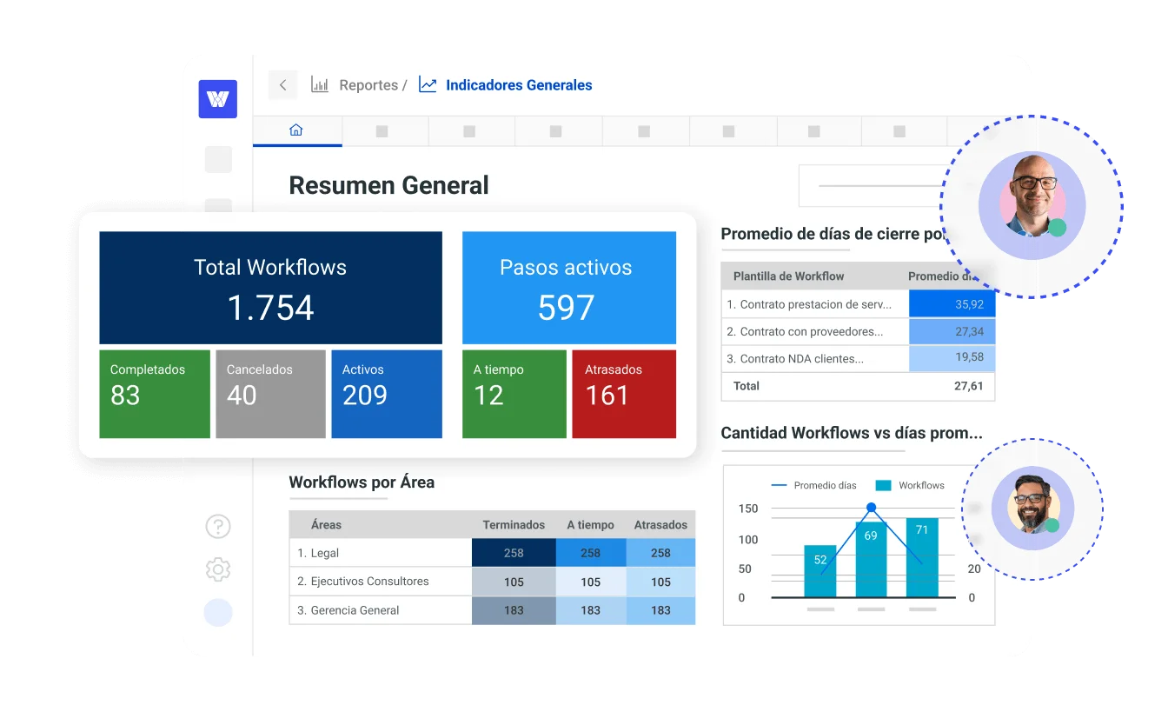The image size is (1168, 725).
Task: Click the Total Workflows summary card
Action: 270,288
